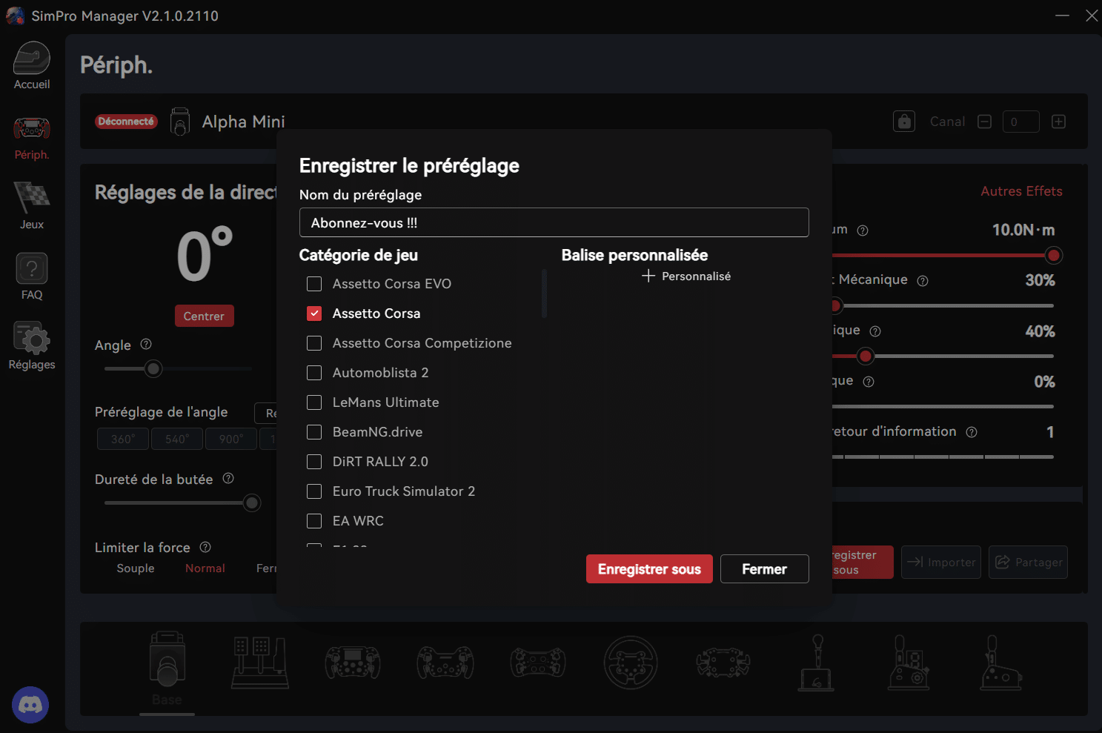
Task: Click the Enregistrer sous button in dialog
Action: [x=649, y=569]
